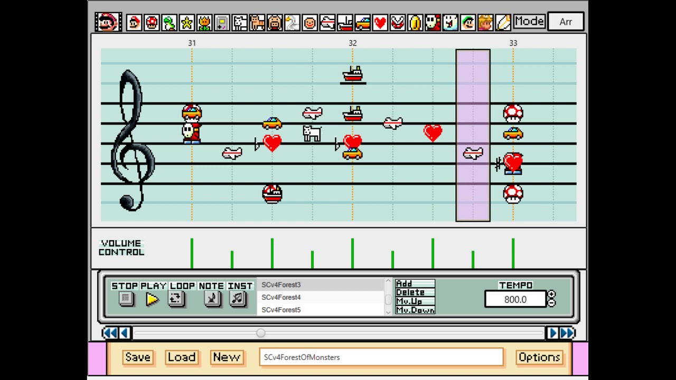Click the song name field SCv4ForestOfMonsters
Viewport: 676px width, 380px height.
pyautogui.click(x=381, y=357)
